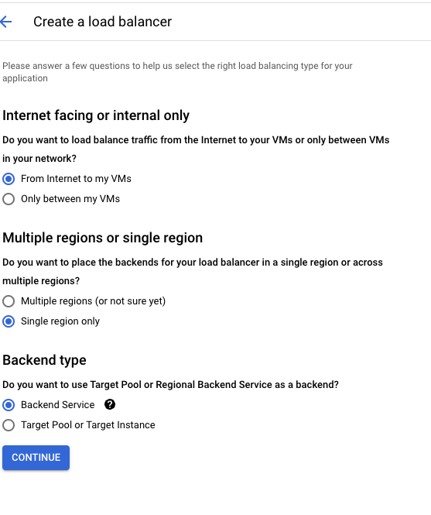Pick the Single region only radio button
The width and height of the screenshot is (431, 515).
click(x=9, y=321)
